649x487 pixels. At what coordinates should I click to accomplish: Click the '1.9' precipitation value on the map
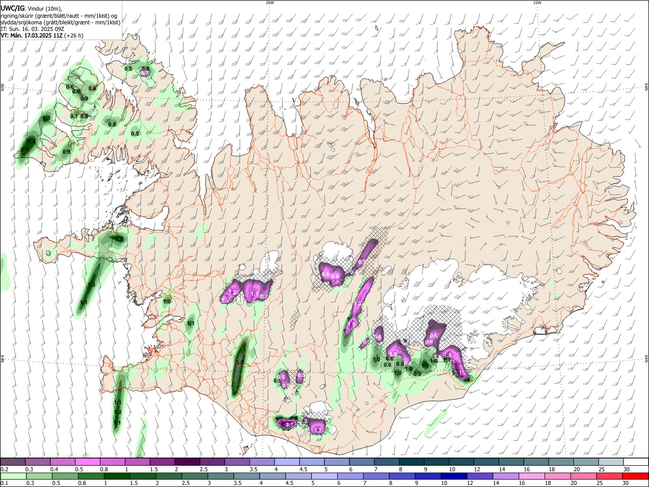[351, 324]
